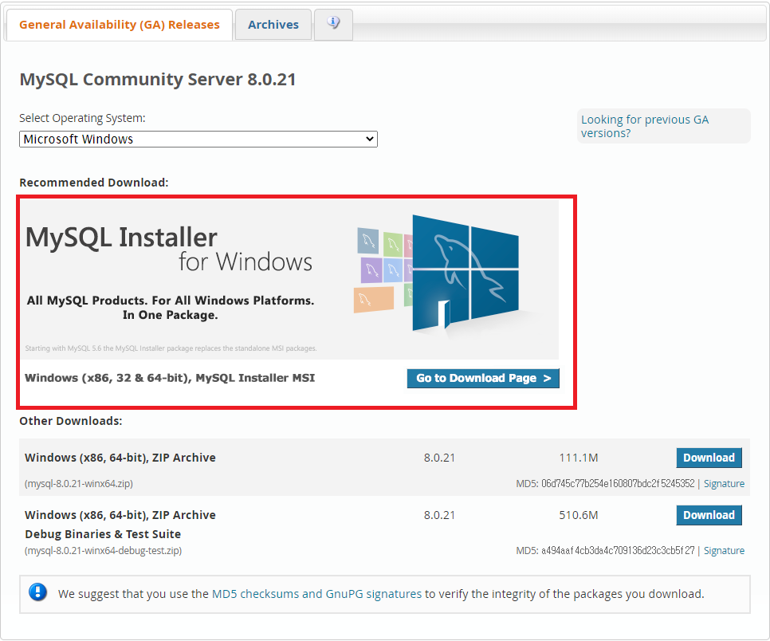Select version 8.0.21 in Debug Binaries row

point(439,515)
